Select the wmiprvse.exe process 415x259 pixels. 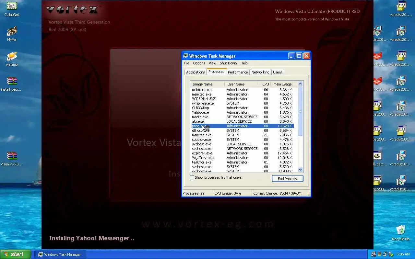coord(242,103)
